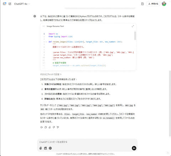
Task: Open the tools toolbox icon in composer
Action: coord(45,148)
